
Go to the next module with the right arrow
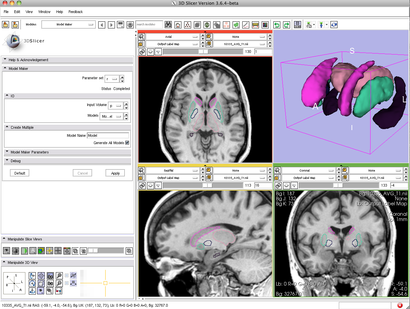click(112, 25)
